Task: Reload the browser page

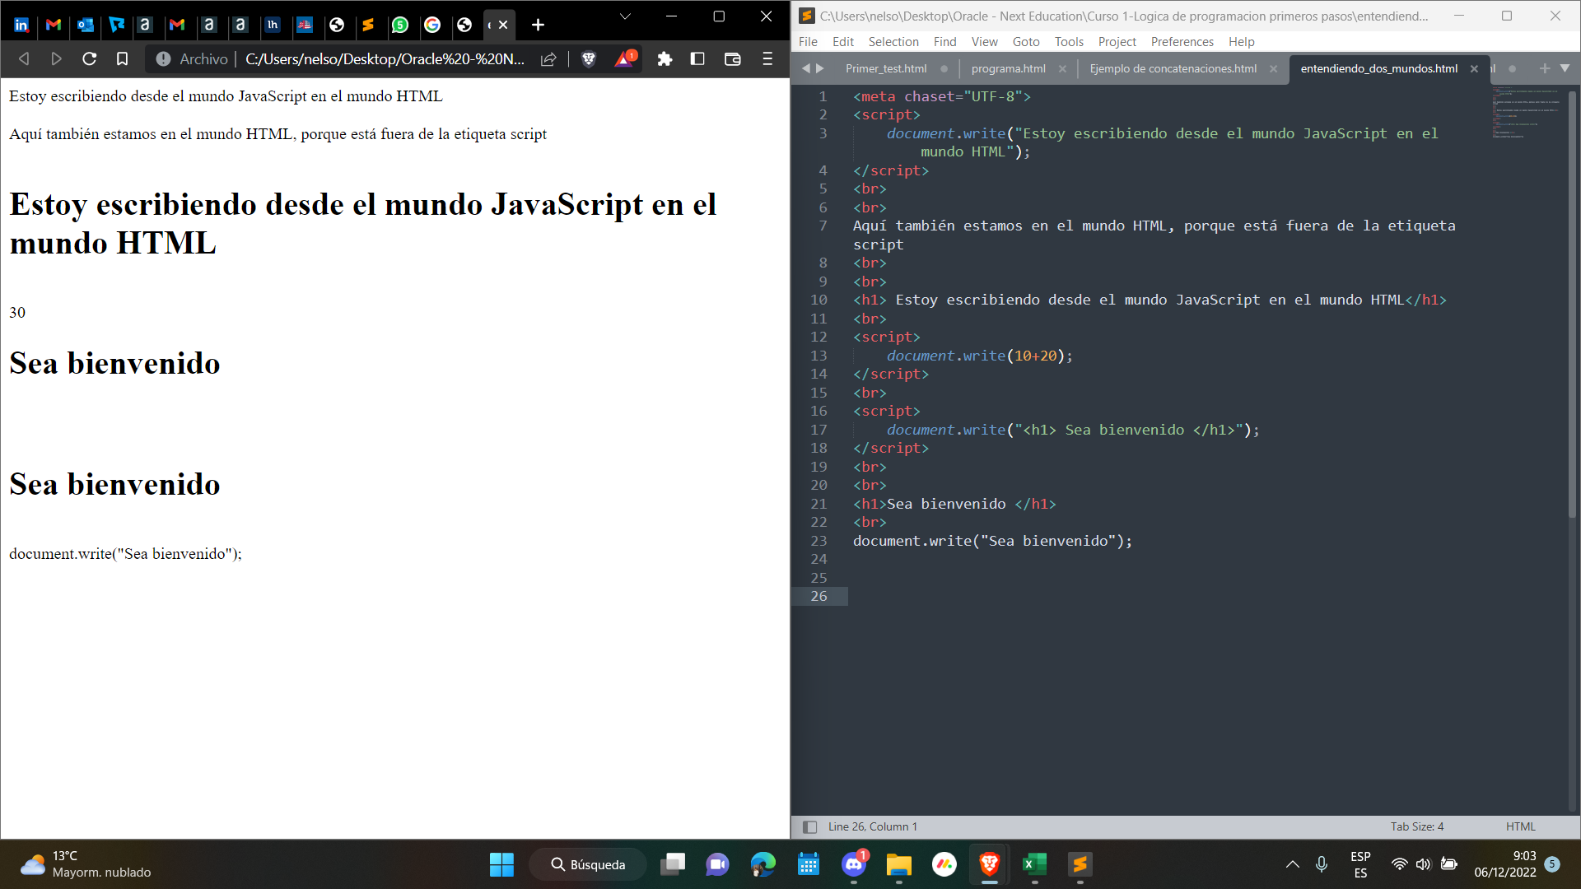Action: point(90,58)
